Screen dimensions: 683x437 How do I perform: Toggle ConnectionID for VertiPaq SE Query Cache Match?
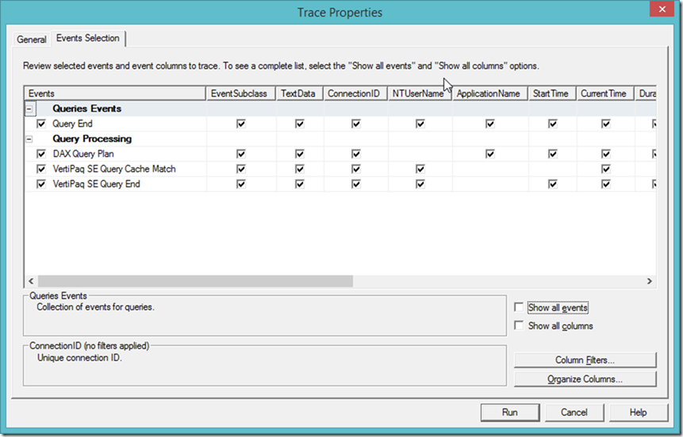[x=356, y=169]
